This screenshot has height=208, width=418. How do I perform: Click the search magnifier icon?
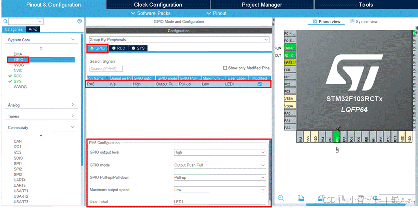5,21
